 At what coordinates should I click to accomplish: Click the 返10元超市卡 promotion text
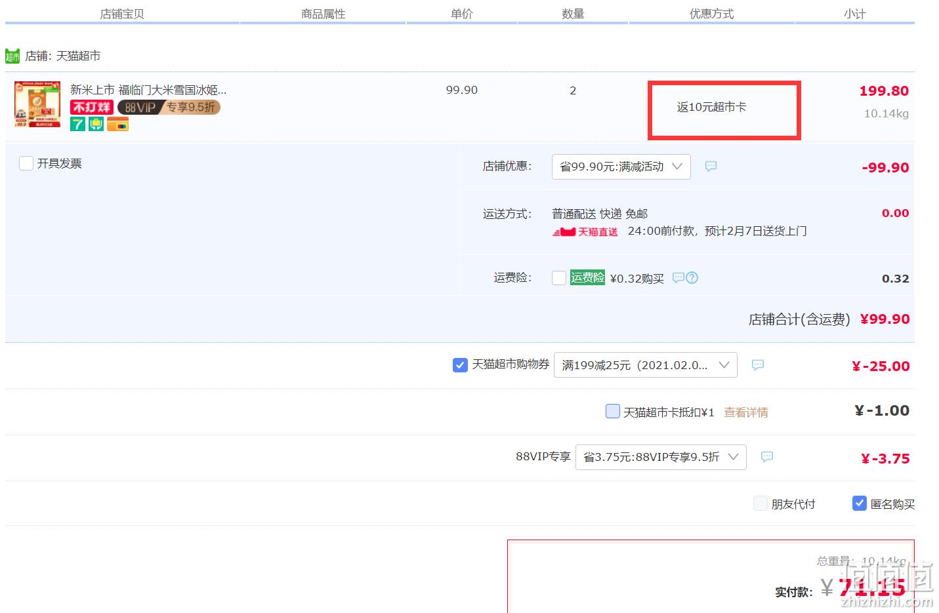coord(712,107)
